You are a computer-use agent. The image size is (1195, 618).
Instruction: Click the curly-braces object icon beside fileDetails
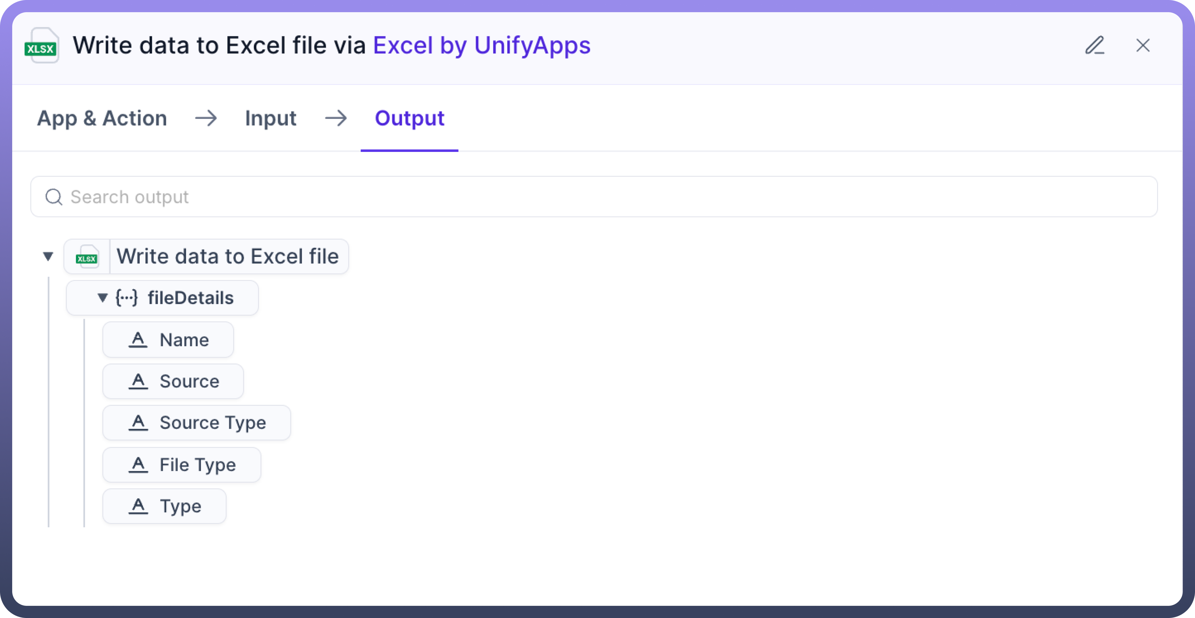click(x=127, y=298)
